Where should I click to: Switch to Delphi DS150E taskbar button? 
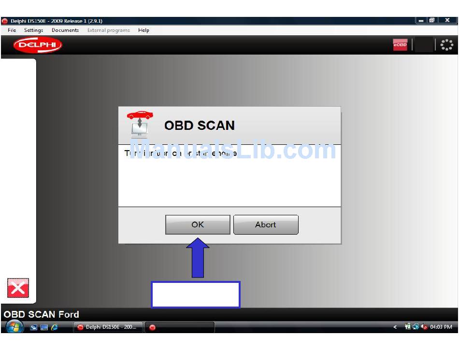[108, 327]
